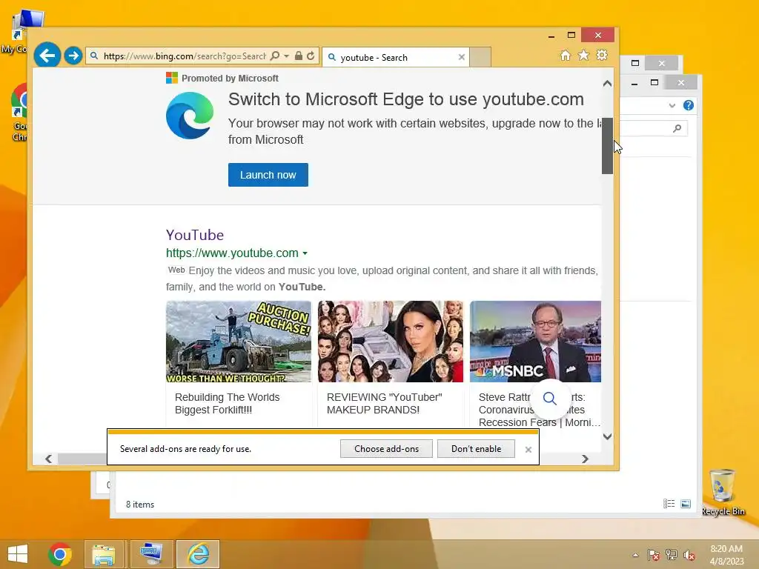The image size is (759, 569).
Task: Open Favorites star icon
Action: pos(584,55)
